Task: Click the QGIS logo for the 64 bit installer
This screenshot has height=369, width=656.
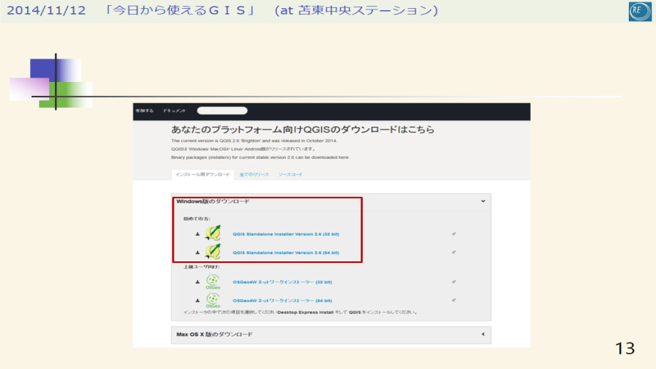Action: pos(213,253)
